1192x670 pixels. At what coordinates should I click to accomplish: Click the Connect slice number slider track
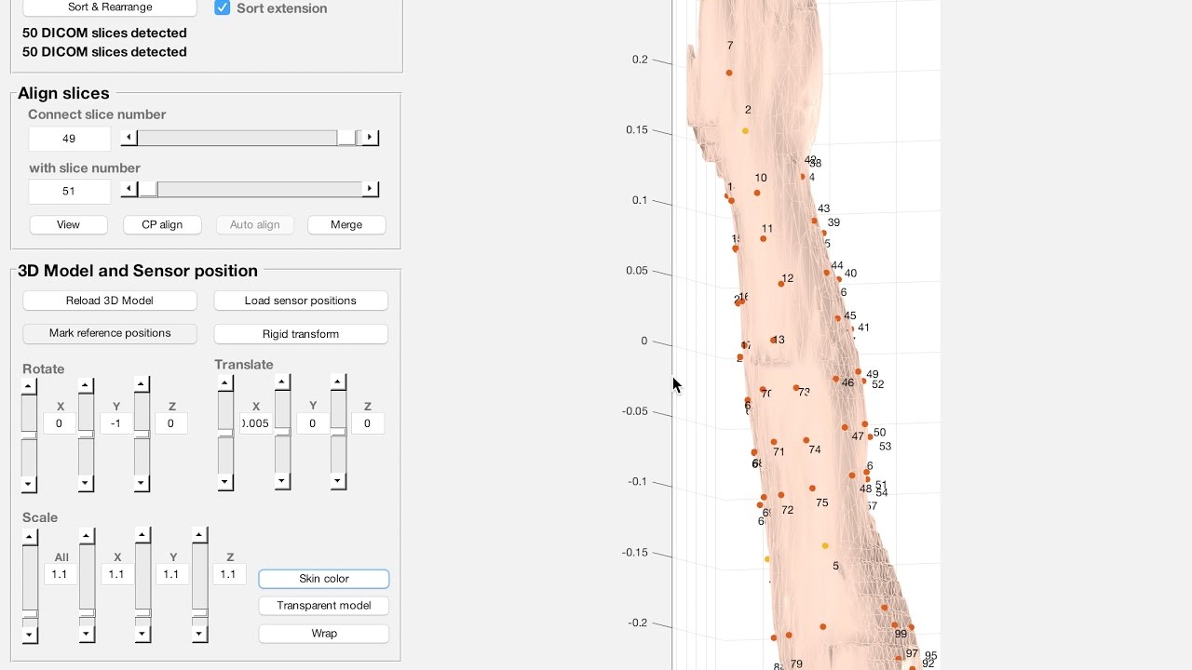point(250,138)
